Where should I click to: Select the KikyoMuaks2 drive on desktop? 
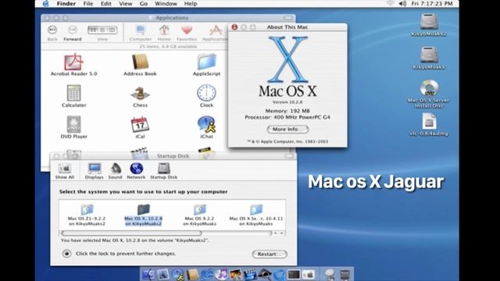[x=429, y=25]
